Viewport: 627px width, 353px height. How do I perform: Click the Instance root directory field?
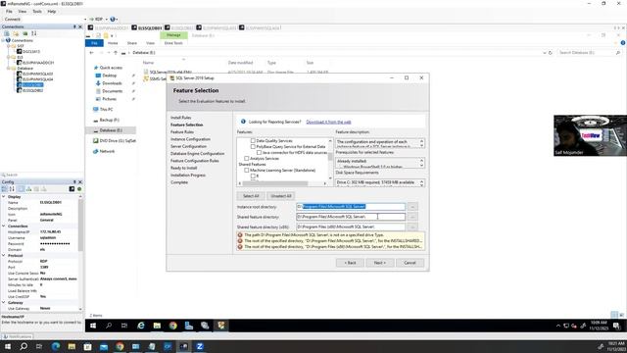click(351, 207)
